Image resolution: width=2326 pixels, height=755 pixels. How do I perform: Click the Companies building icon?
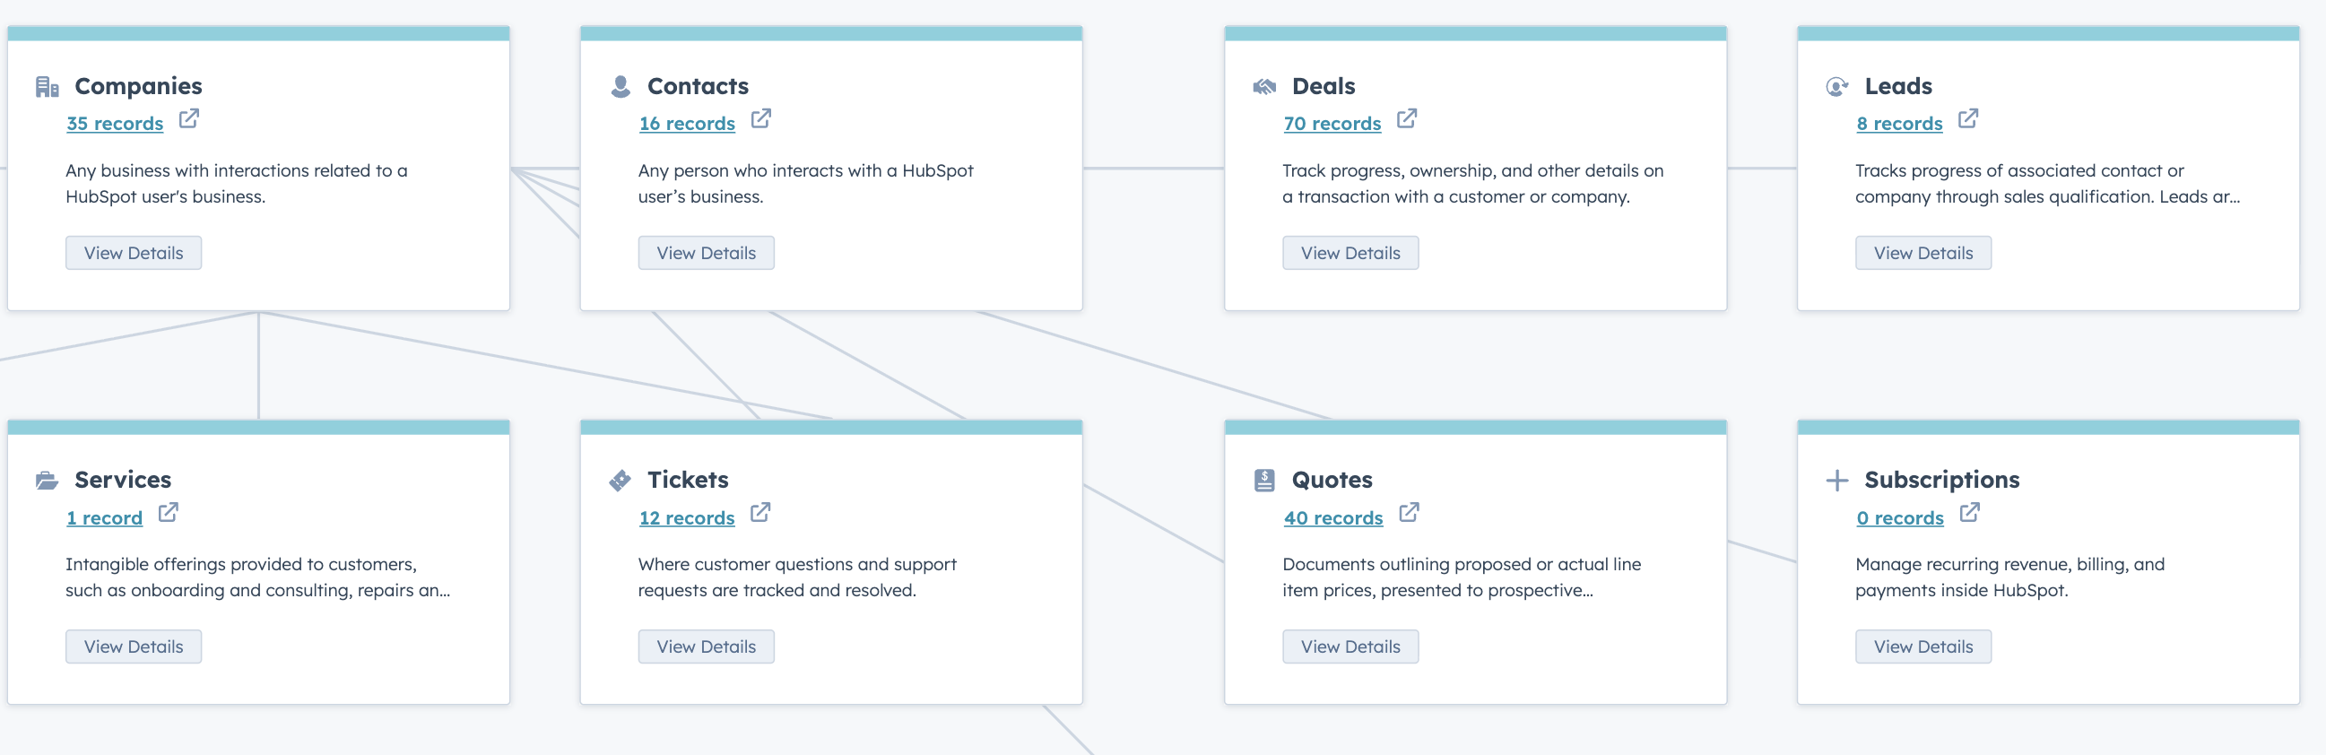click(47, 86)
